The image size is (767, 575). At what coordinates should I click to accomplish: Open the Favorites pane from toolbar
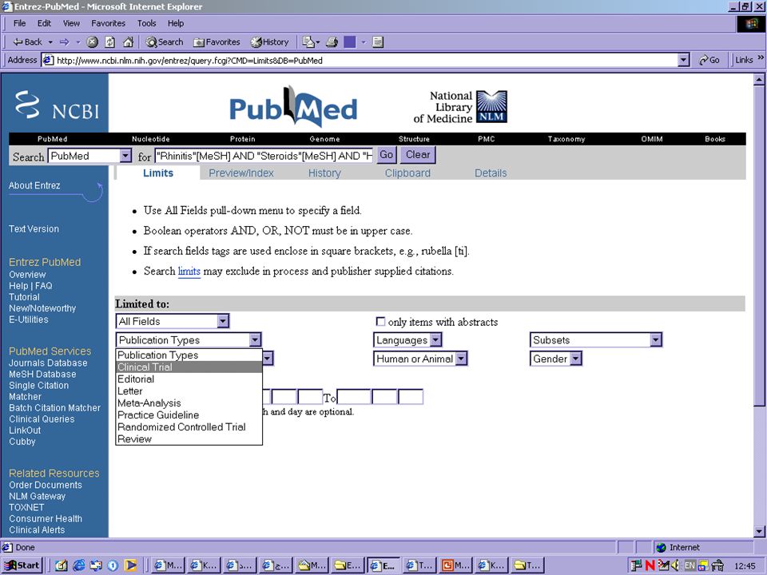217,42
